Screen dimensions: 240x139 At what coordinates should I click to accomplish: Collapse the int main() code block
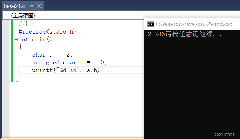[16, 39]
